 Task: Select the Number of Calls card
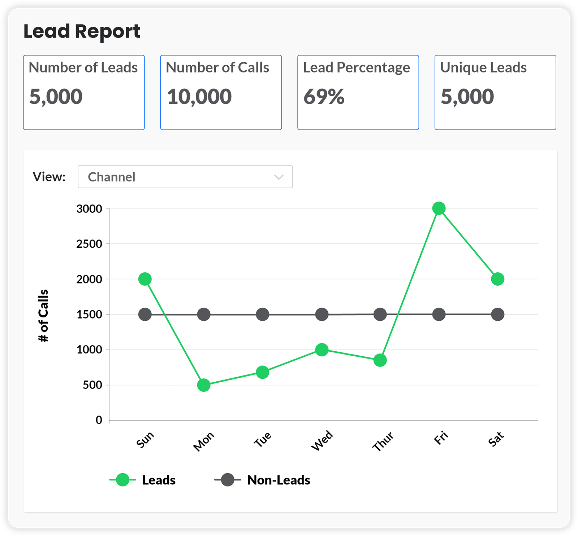tap(221, 92)
